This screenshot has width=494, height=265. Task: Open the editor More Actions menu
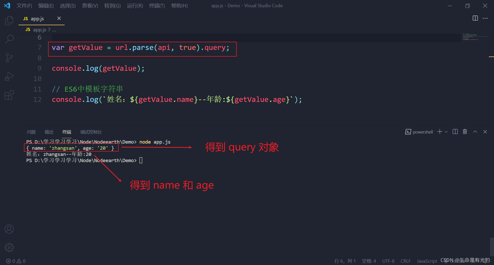click(485, 18)
